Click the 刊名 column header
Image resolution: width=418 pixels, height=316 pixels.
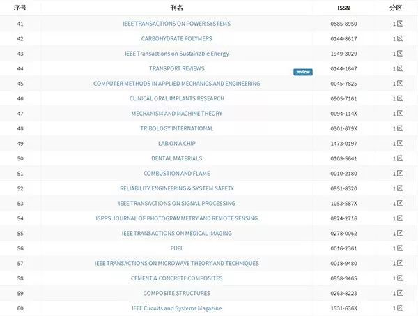point(176,8)
